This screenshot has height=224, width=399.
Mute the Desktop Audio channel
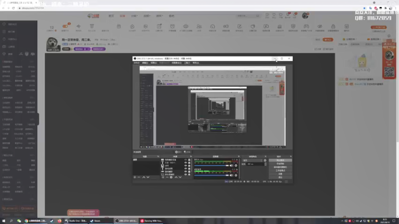[231, 175]
